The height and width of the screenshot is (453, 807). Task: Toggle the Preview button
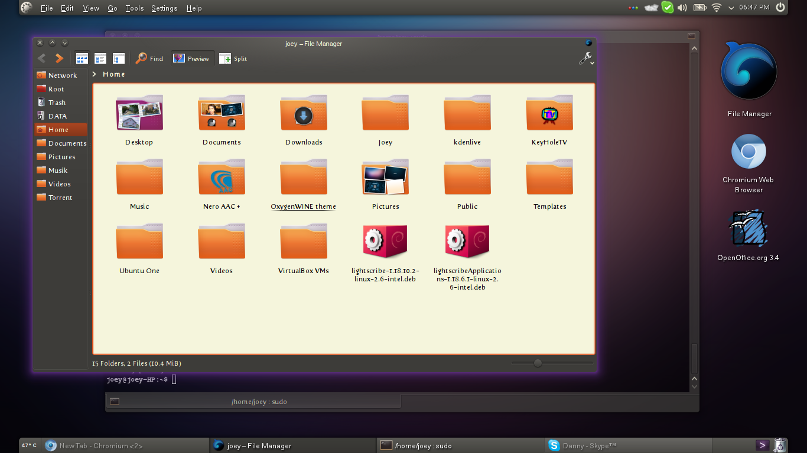tap(191, 58)
